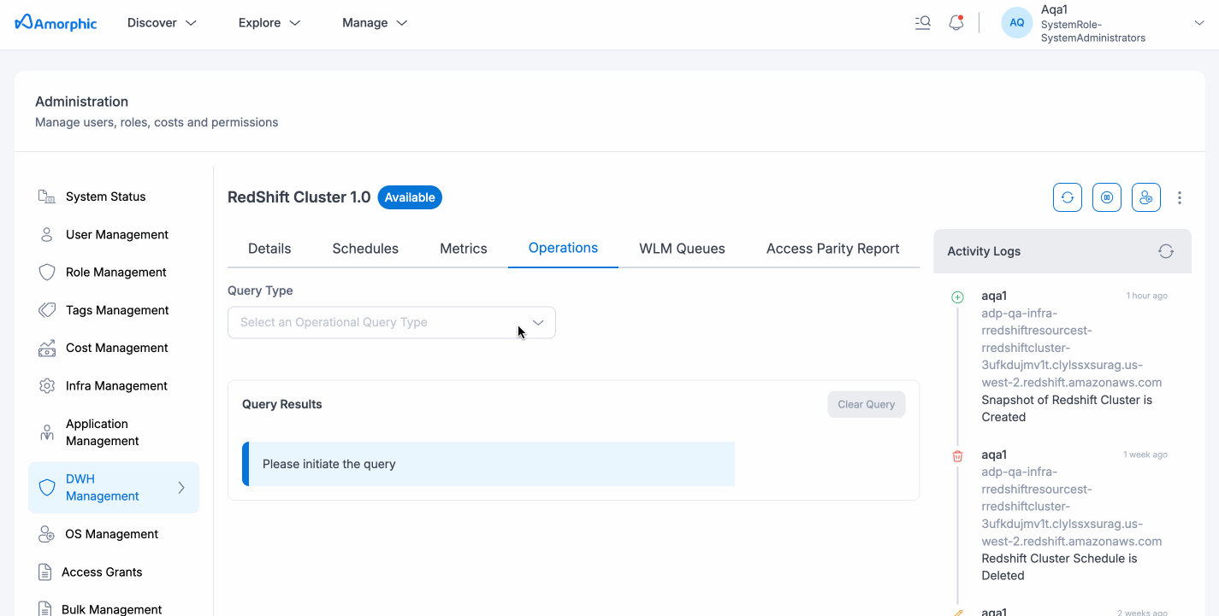Click the AQ user avatar

point(1017,23)
